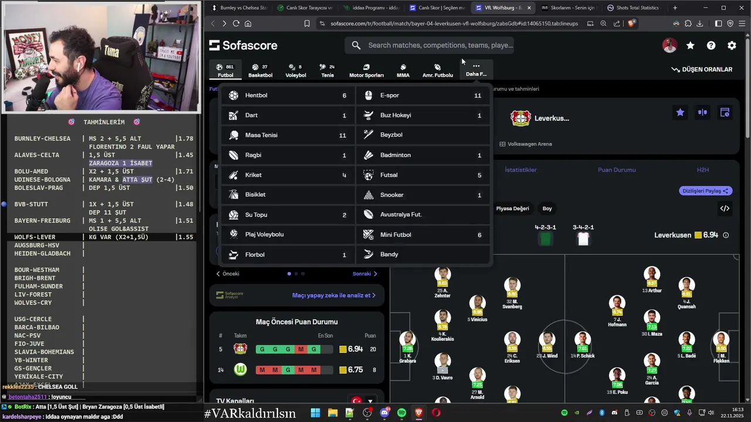Click the calendar reminder icon

725,113
